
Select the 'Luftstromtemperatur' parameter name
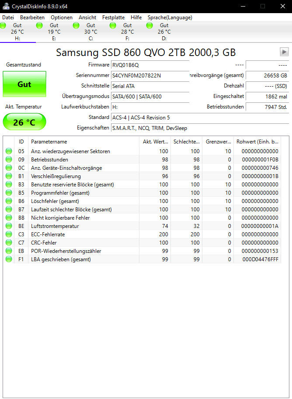tap(55, 226)
